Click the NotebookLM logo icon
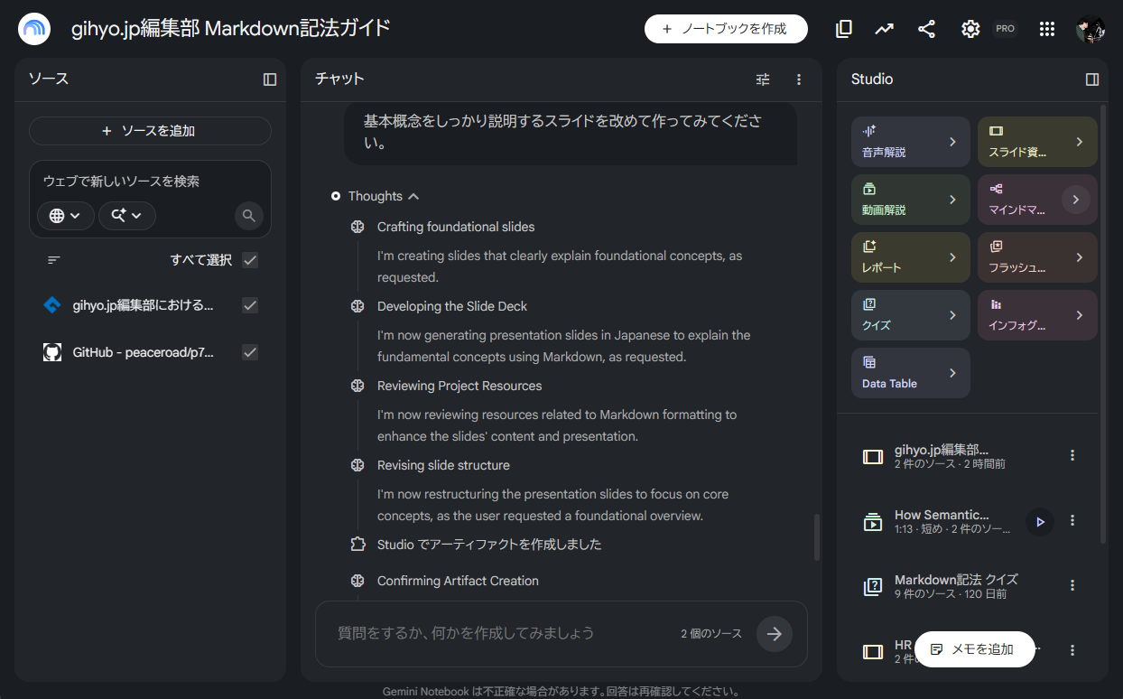The height and width of the screenshot is (699, 1123). click(34, 29)
